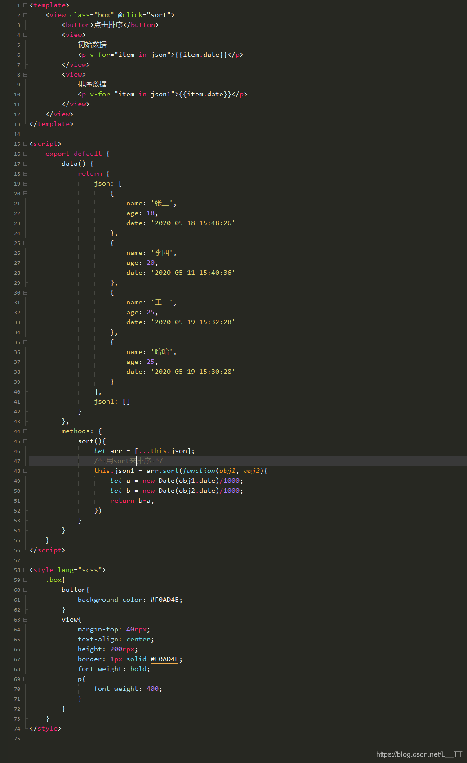Collapse the p rule fold at line 69
Screen dimensions: 467x763
[25, 679]
